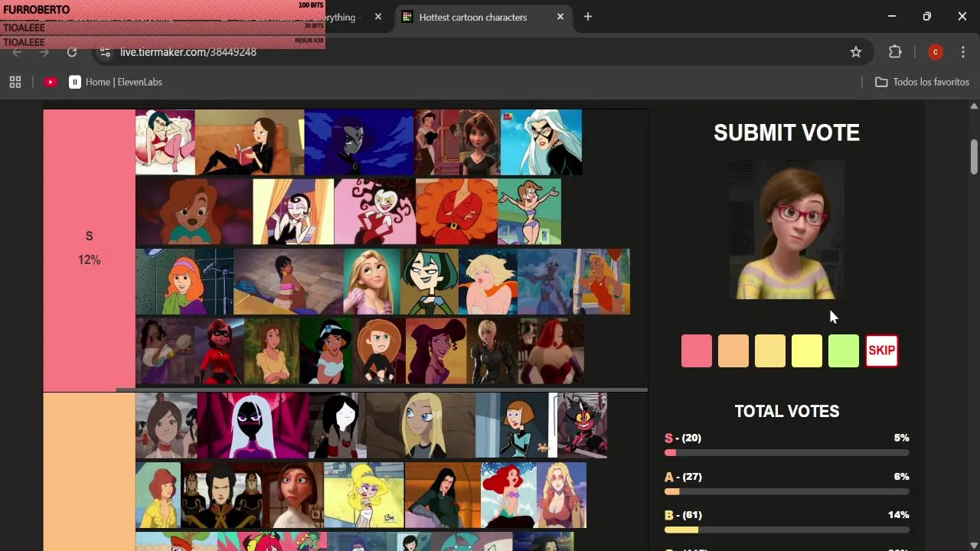Open the Todos los favoritos folder
Viewport: 980px width, 551px height.
point(922,82)
